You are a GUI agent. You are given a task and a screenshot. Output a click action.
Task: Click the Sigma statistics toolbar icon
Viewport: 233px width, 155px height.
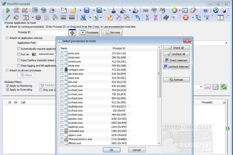pos(220,18)
